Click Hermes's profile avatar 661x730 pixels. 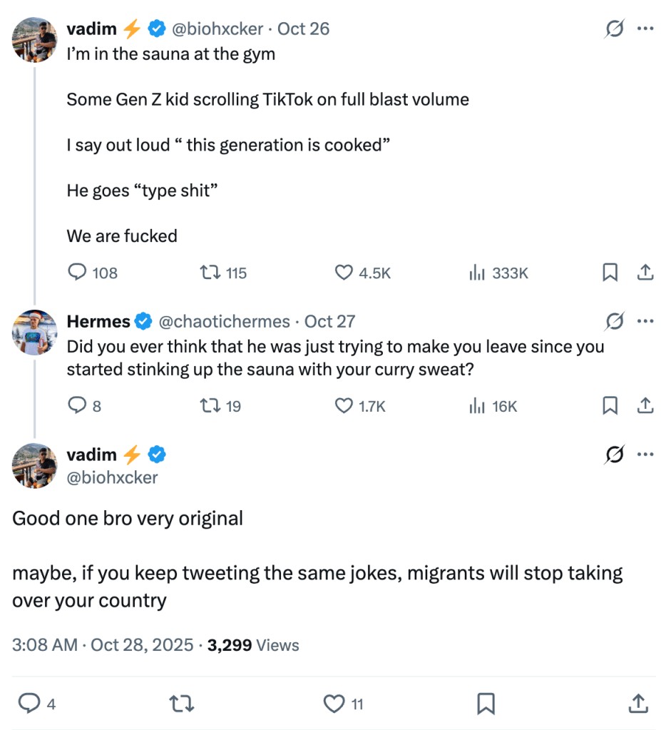coord(35,331)
